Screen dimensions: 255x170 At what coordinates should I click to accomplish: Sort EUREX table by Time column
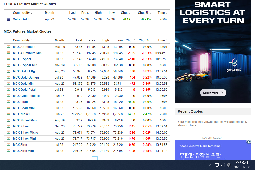coord(162,13)
